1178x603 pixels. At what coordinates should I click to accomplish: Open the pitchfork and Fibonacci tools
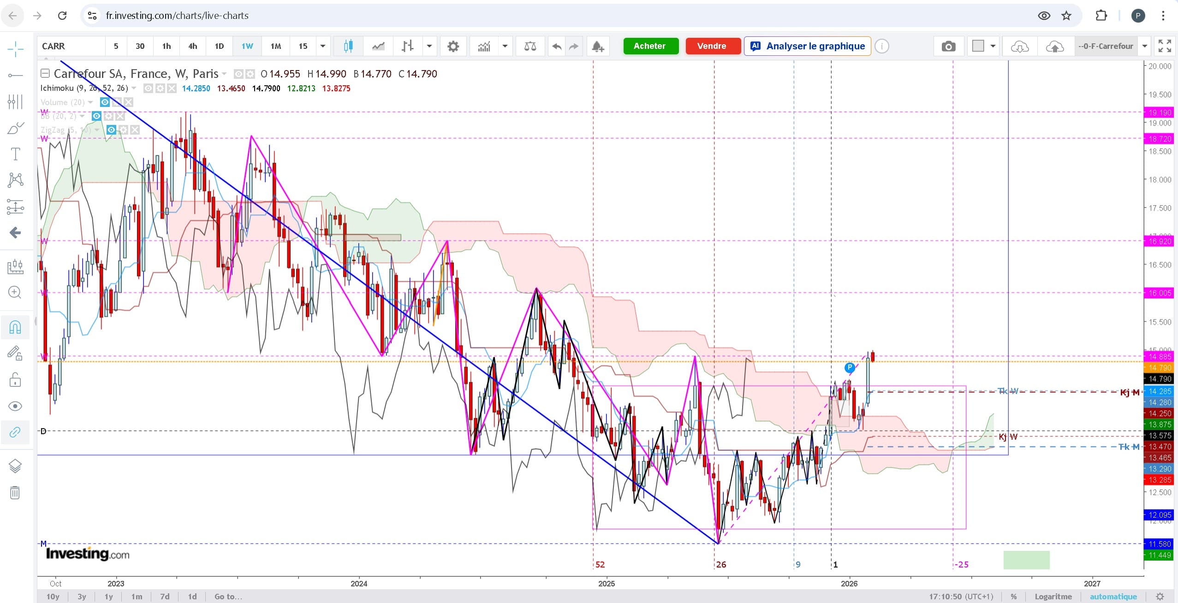(x=15, y=101)
